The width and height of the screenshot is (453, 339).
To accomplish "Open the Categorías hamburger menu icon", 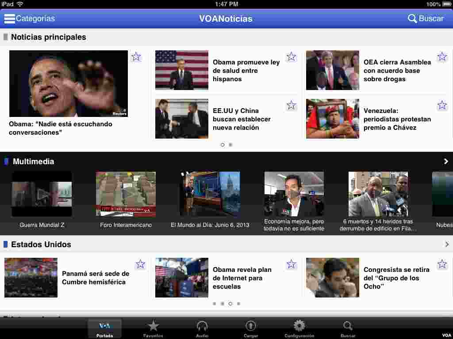I will [9, 19].
